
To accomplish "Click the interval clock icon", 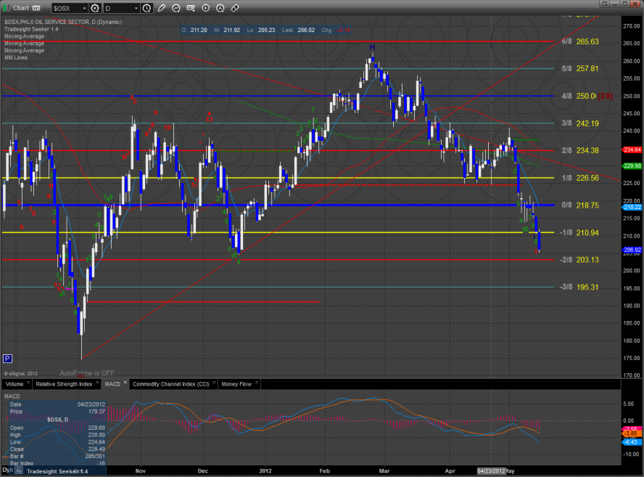I will tap(148, 8).
